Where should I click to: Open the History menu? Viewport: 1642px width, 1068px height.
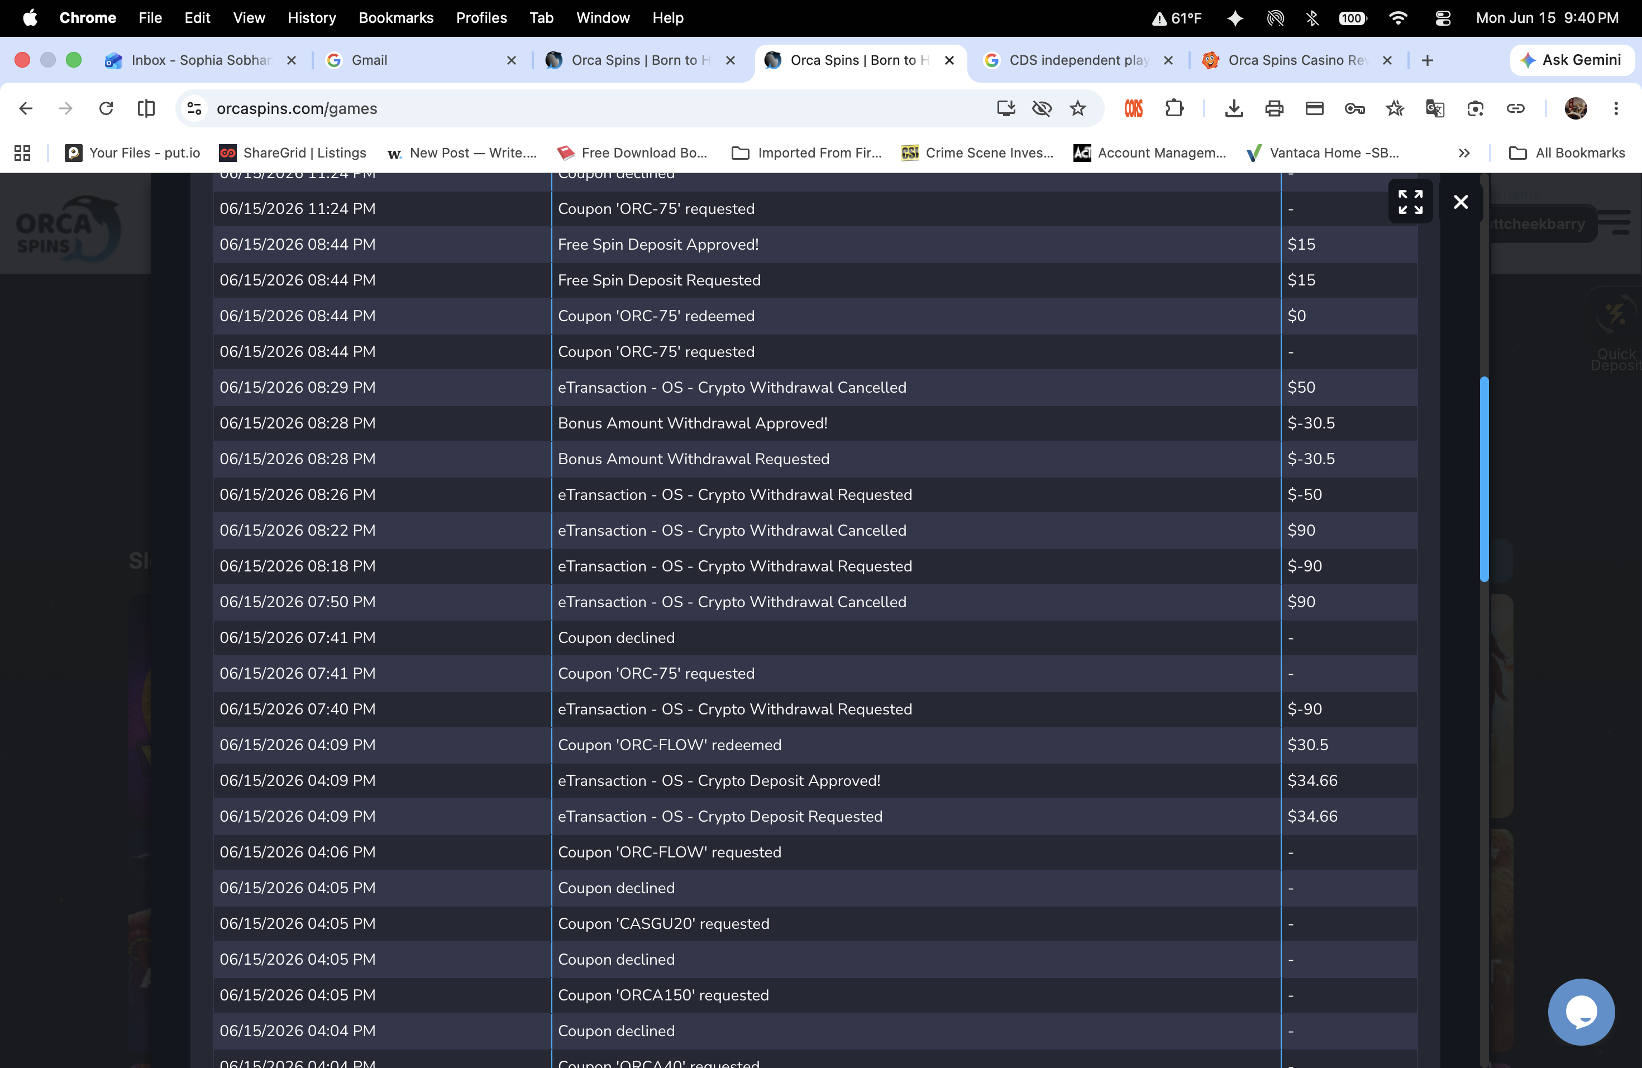coord(312,18)
